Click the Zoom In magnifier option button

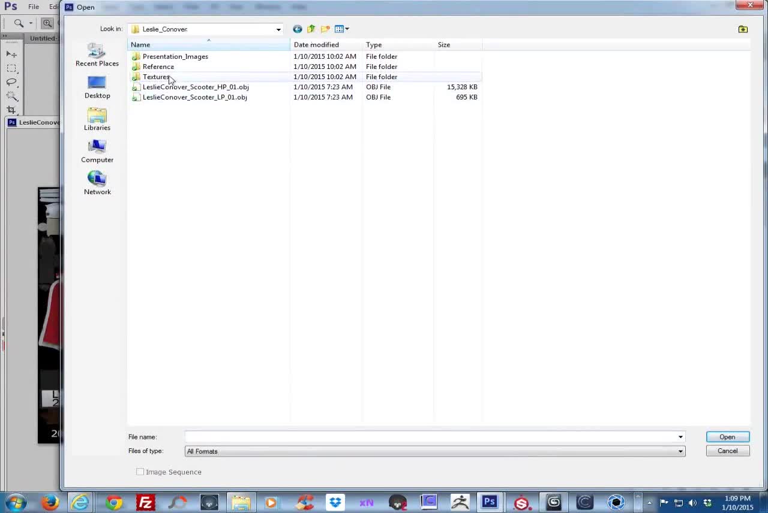(x=47, y=23)
